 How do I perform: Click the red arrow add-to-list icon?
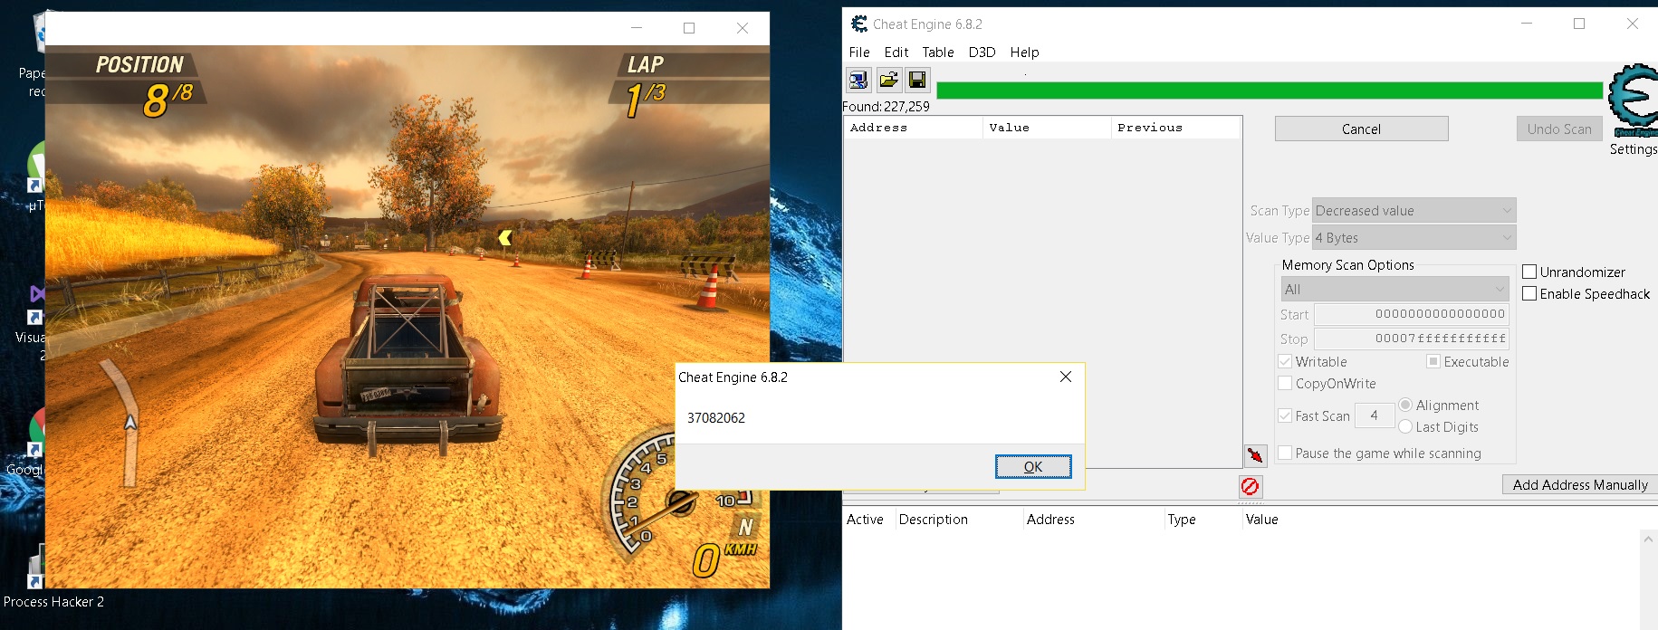click(1255, 454)
